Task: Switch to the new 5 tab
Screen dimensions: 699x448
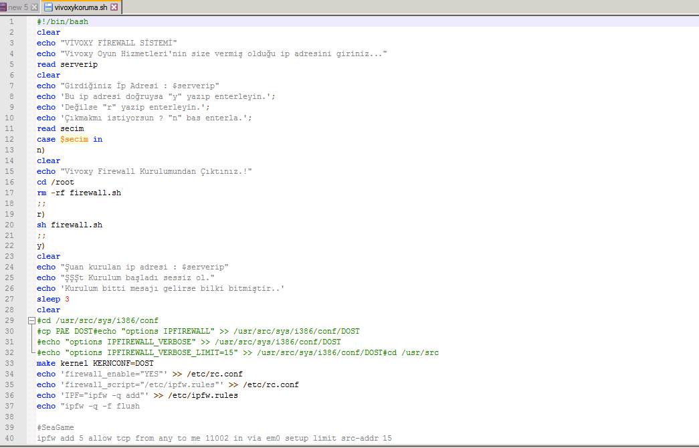Action: [x=18, y=7]
